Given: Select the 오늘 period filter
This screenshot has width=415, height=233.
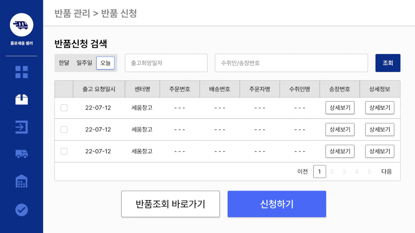Looking at the screenshot, I should [x=105, y=63].
